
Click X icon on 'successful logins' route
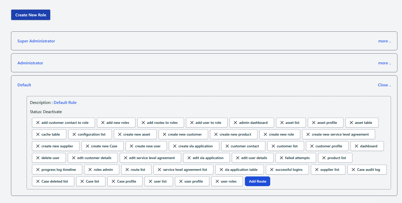(x=272, y=170)
